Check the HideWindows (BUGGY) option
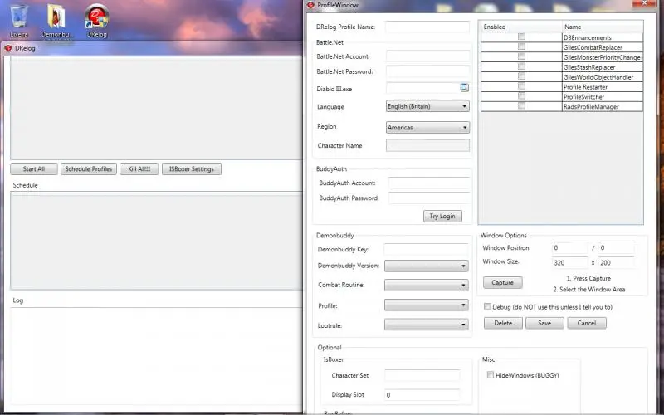Image resolution: width=664 pixels, height=415 pixels. 491,375
